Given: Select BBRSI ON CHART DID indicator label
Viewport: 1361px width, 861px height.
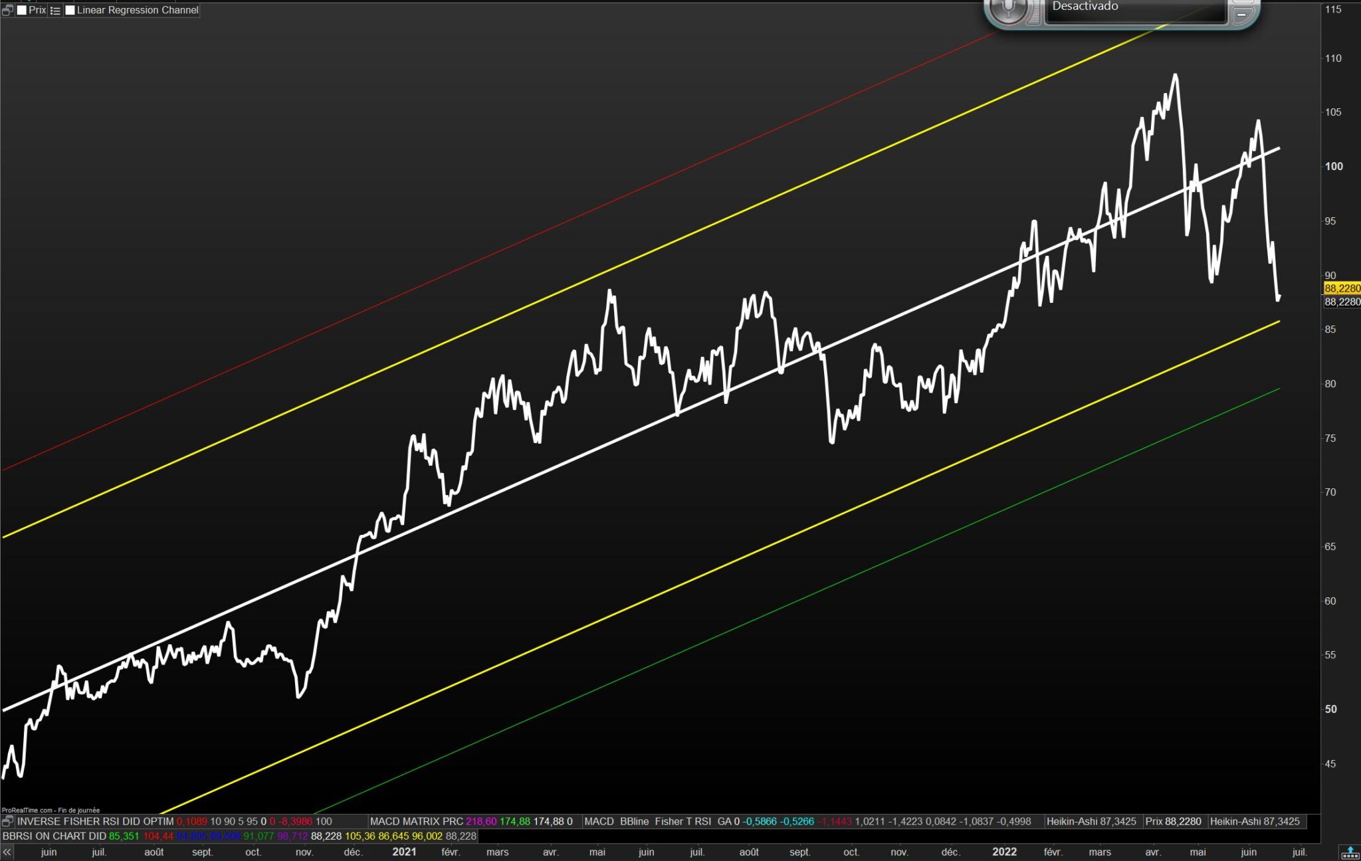Looking at the screenshot, I should 54,836.
